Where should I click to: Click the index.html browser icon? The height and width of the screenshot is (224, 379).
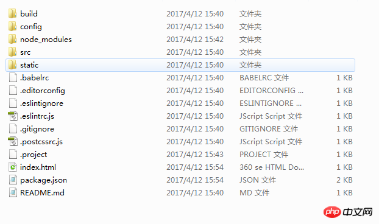click(x=13, y=167)
